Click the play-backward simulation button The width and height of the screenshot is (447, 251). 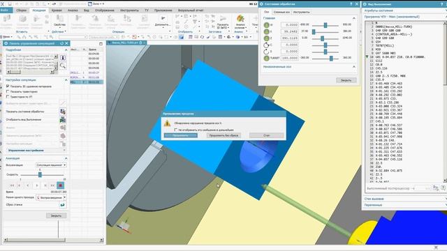(28, 185)
